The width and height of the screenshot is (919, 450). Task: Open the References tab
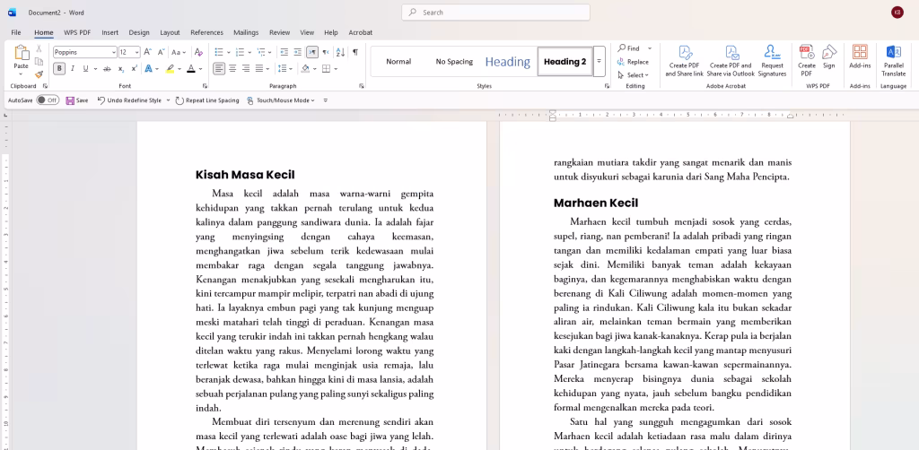click(207, 33)
